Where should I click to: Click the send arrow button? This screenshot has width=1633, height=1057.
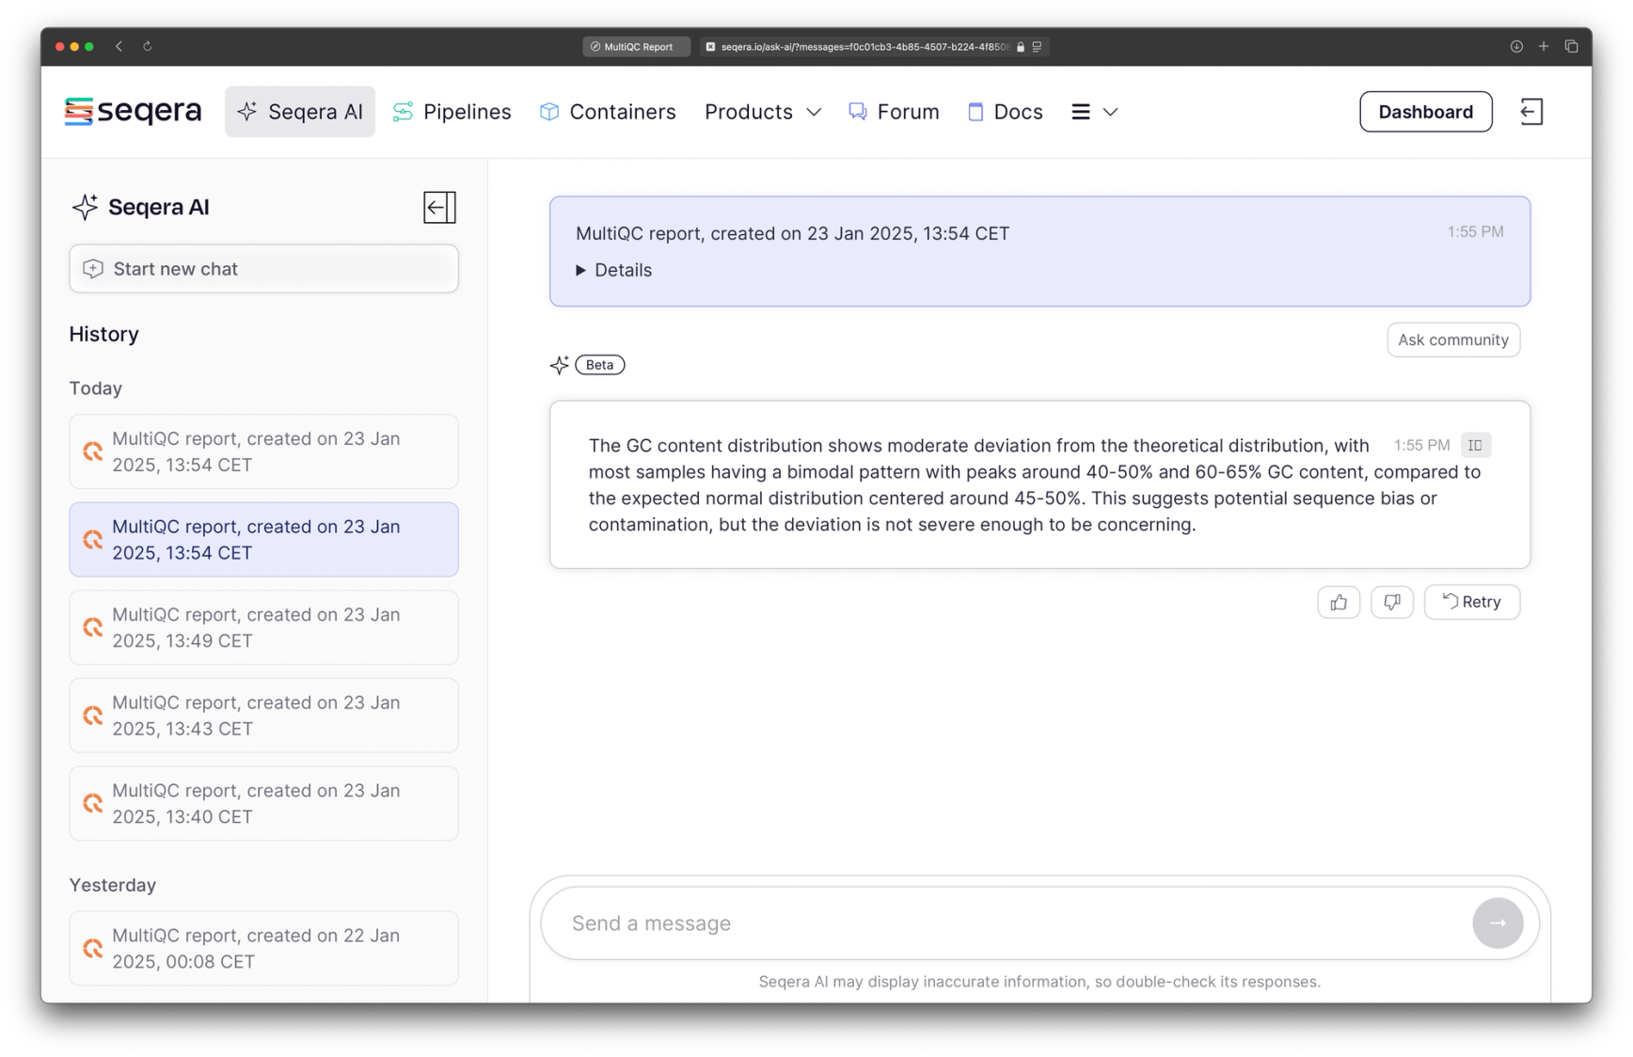click(1498, 923)
